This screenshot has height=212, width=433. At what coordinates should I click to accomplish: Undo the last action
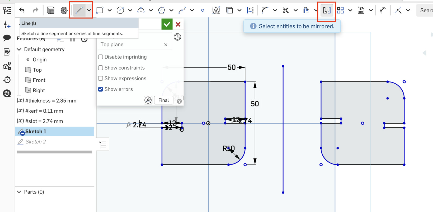[22, 10]
